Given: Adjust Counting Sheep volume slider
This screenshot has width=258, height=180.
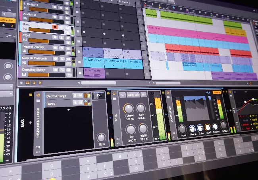Looking at the screenshot, I should tap(47, 75).
